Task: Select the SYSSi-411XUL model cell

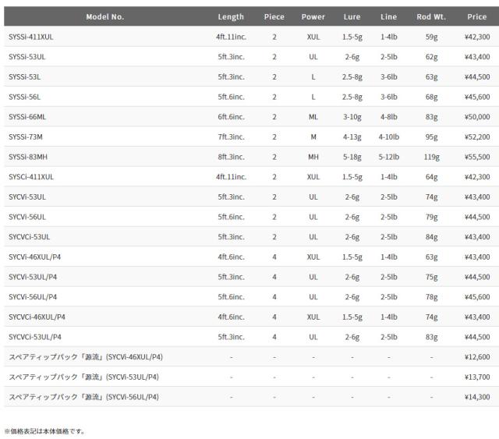Action: [x=31, y=37]
